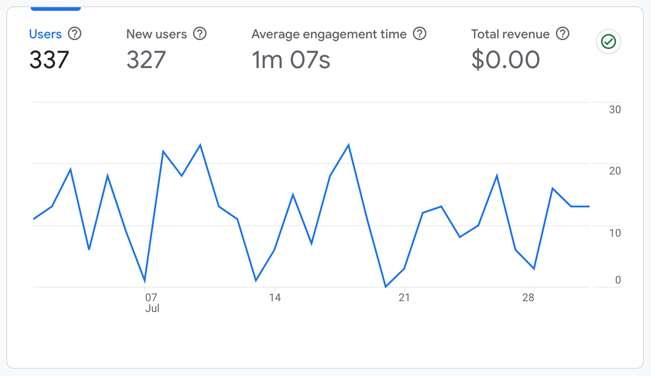
Task: Click the $0.00 revenue figure
Action: coord(505,60)
